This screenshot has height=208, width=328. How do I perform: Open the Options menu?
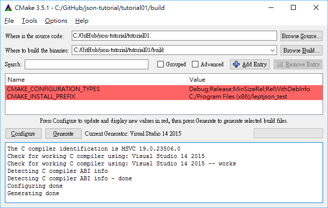[x=56, y=21]
